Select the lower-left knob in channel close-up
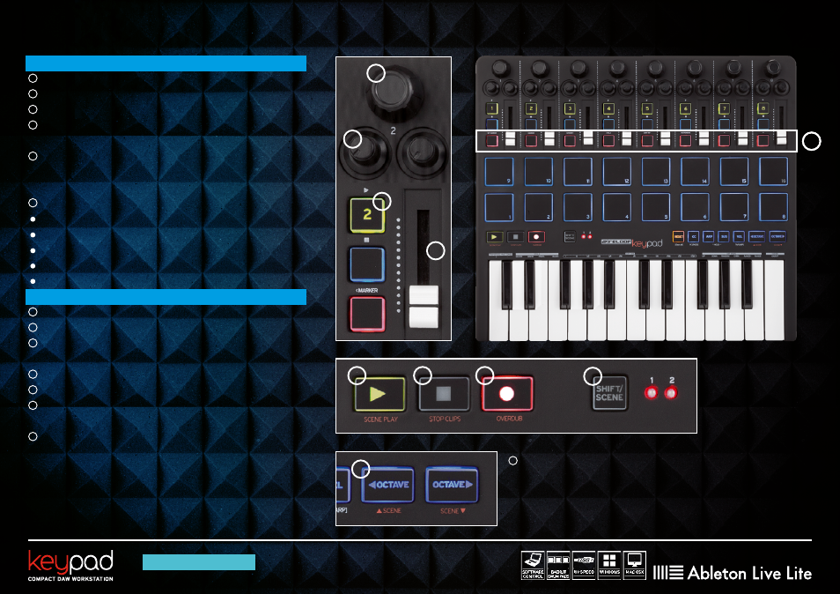The height and width of the screenshot is (594, 840). point(365,152)
